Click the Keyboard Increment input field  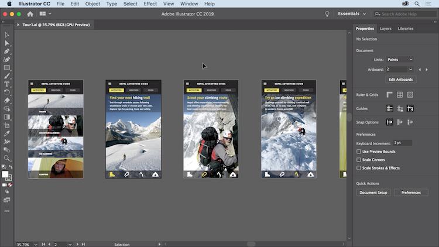click(402, 143)
